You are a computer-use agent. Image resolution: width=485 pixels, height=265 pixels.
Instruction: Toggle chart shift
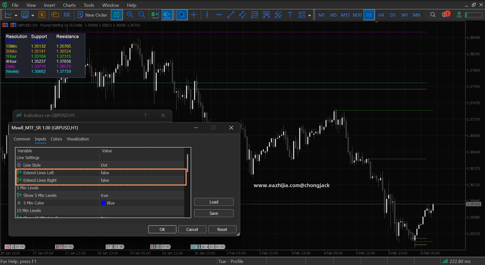(x=167, y=15)
